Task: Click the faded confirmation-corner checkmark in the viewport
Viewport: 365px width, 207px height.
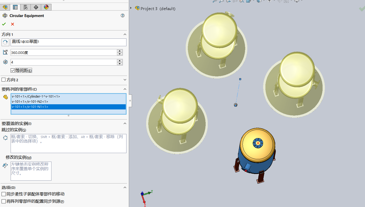Action: pyautogui.click(x=362, y=9)
